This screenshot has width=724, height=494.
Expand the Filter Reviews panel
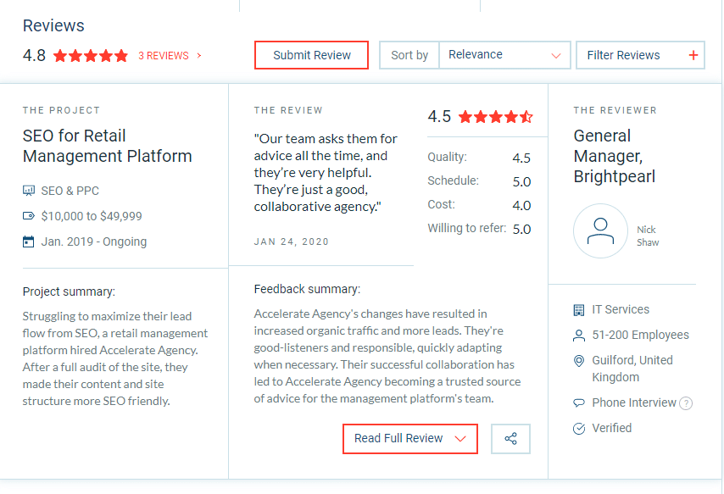tap(640, 55)
